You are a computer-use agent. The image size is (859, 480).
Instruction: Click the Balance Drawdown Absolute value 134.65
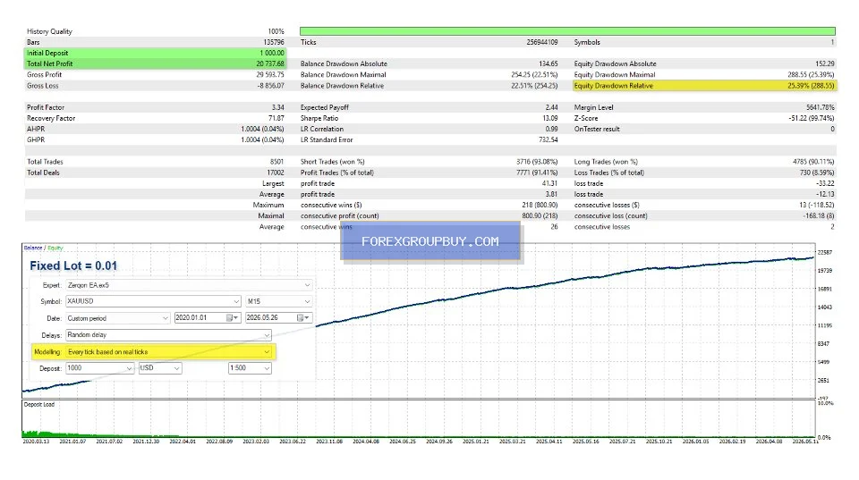[x=549, y=64]
